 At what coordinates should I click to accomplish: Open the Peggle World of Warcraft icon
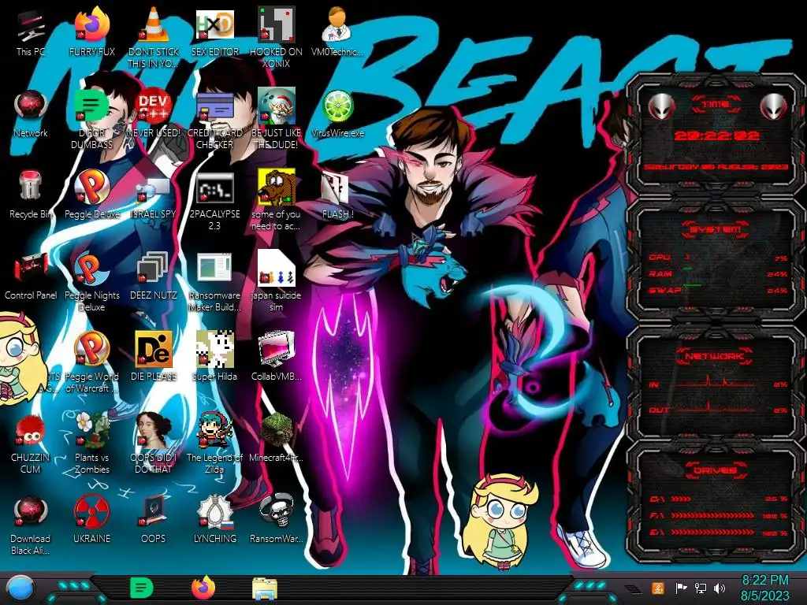click(92, 362)
